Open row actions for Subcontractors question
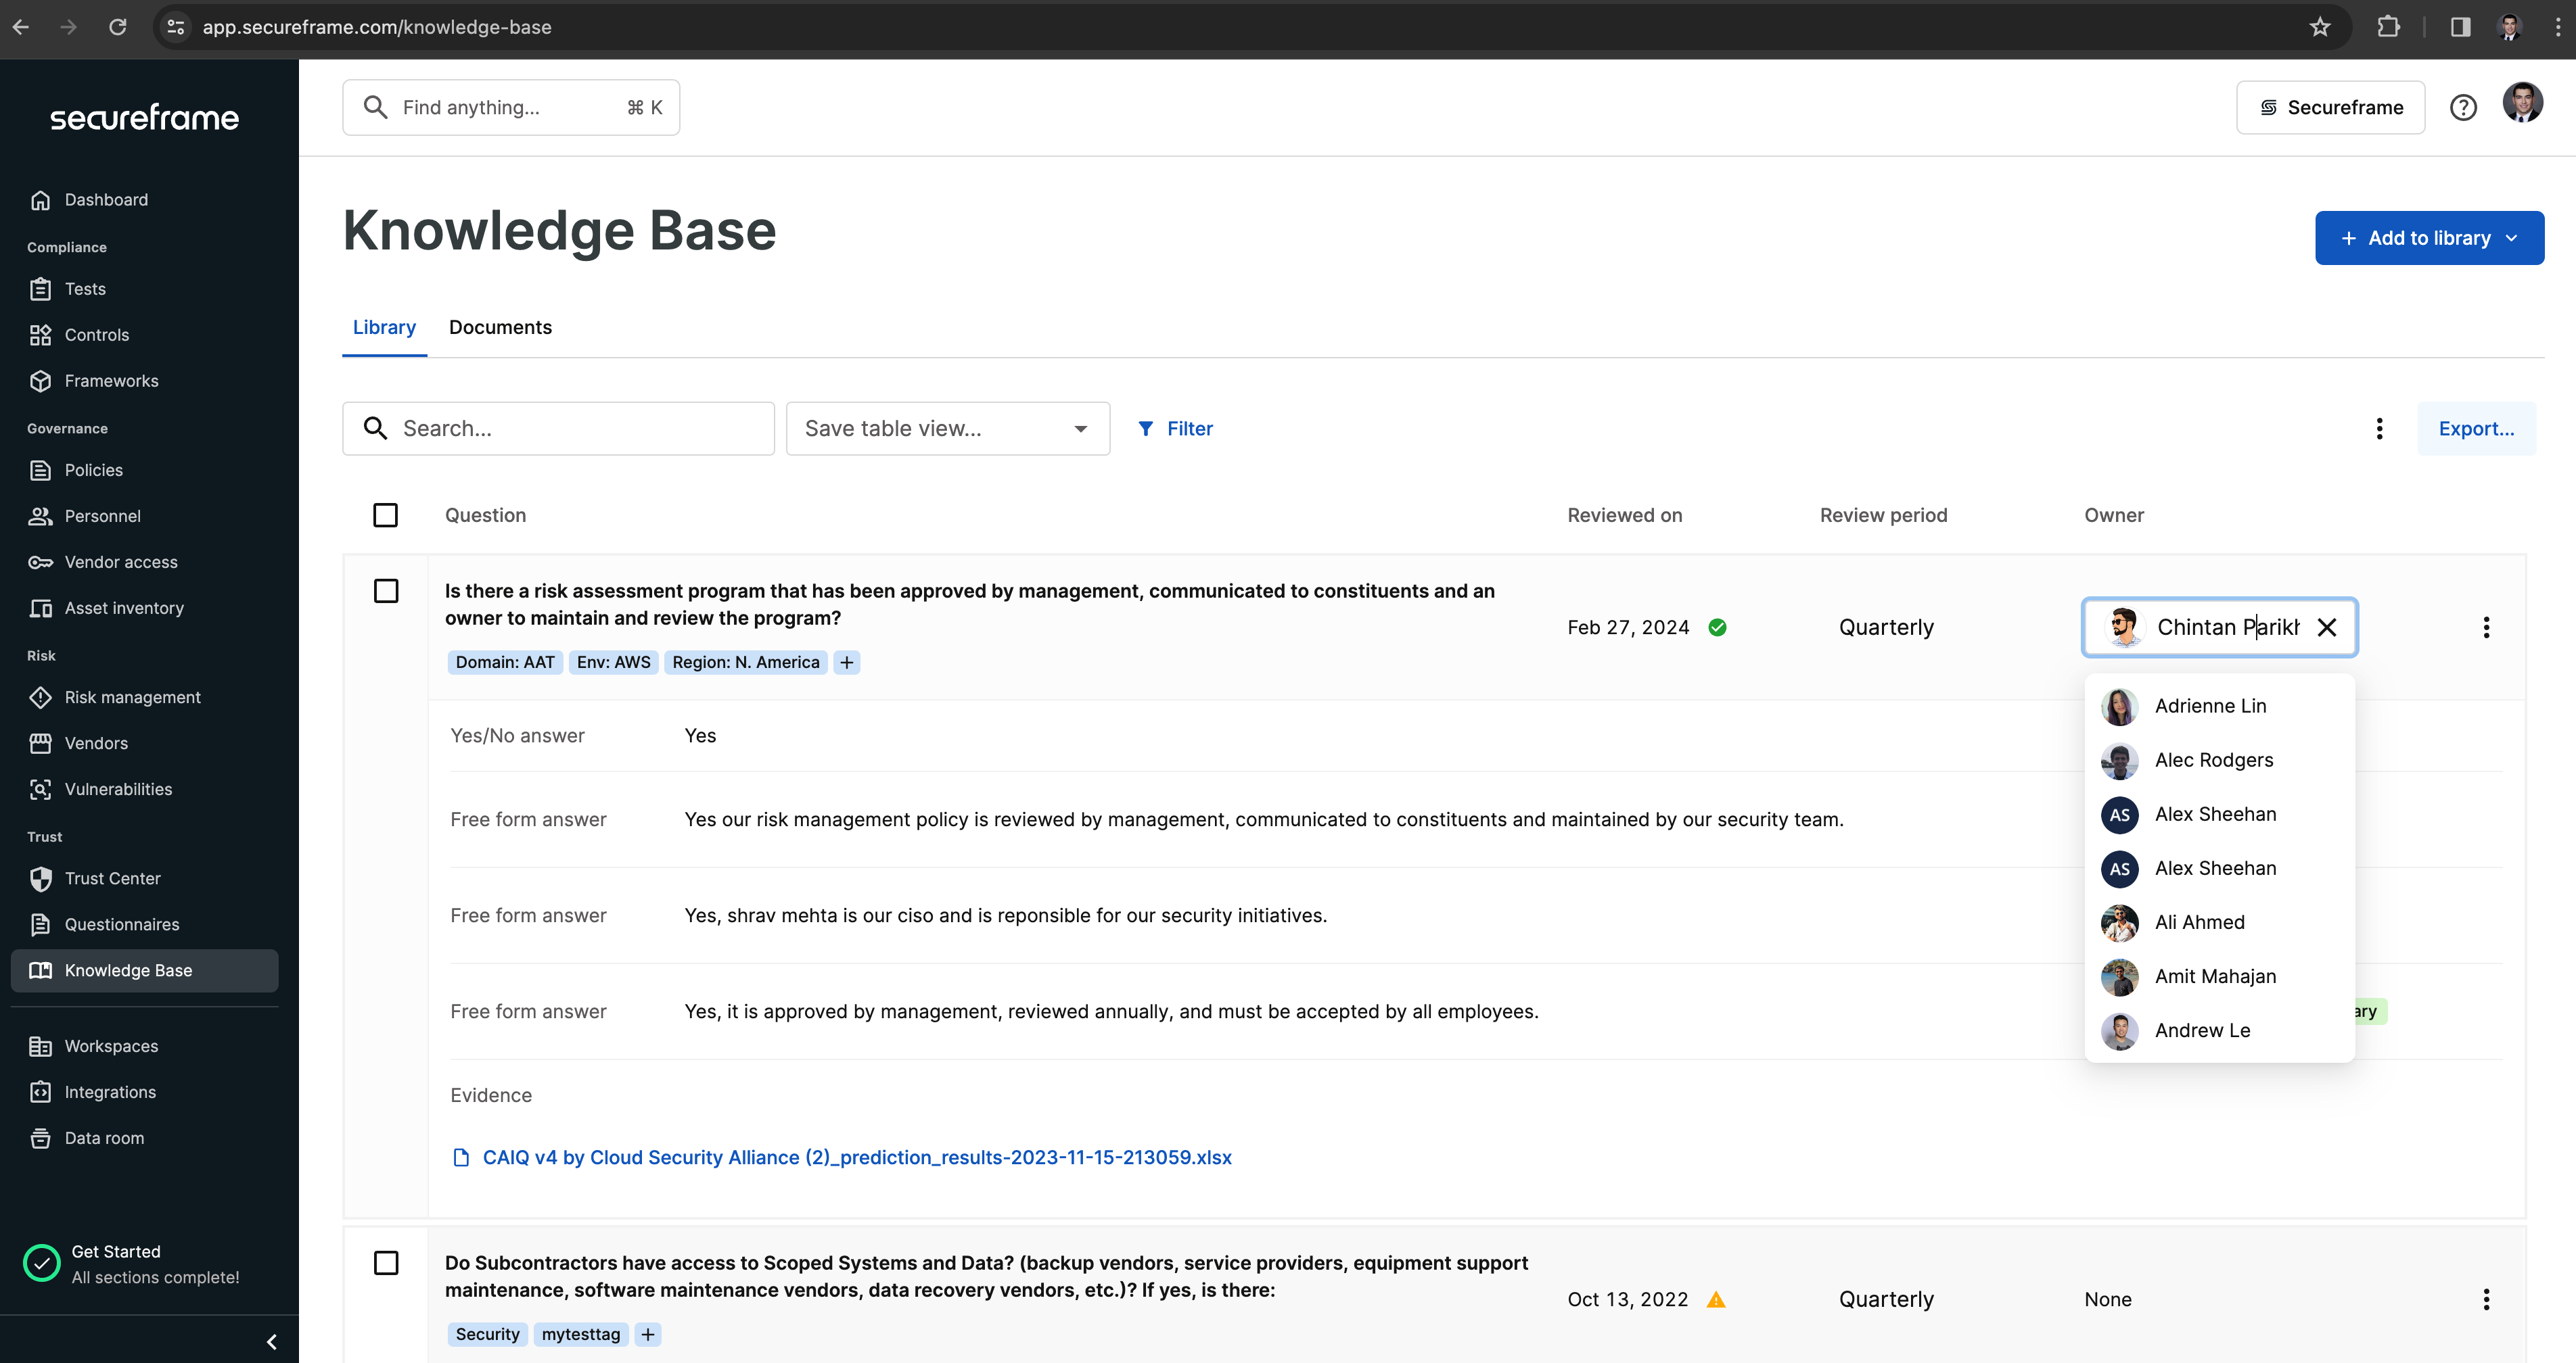Viewport: 2576px width, 1363px height. tap(2486, 1299)
